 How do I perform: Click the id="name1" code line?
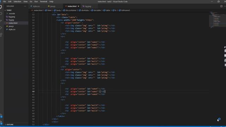coord(85,42)
